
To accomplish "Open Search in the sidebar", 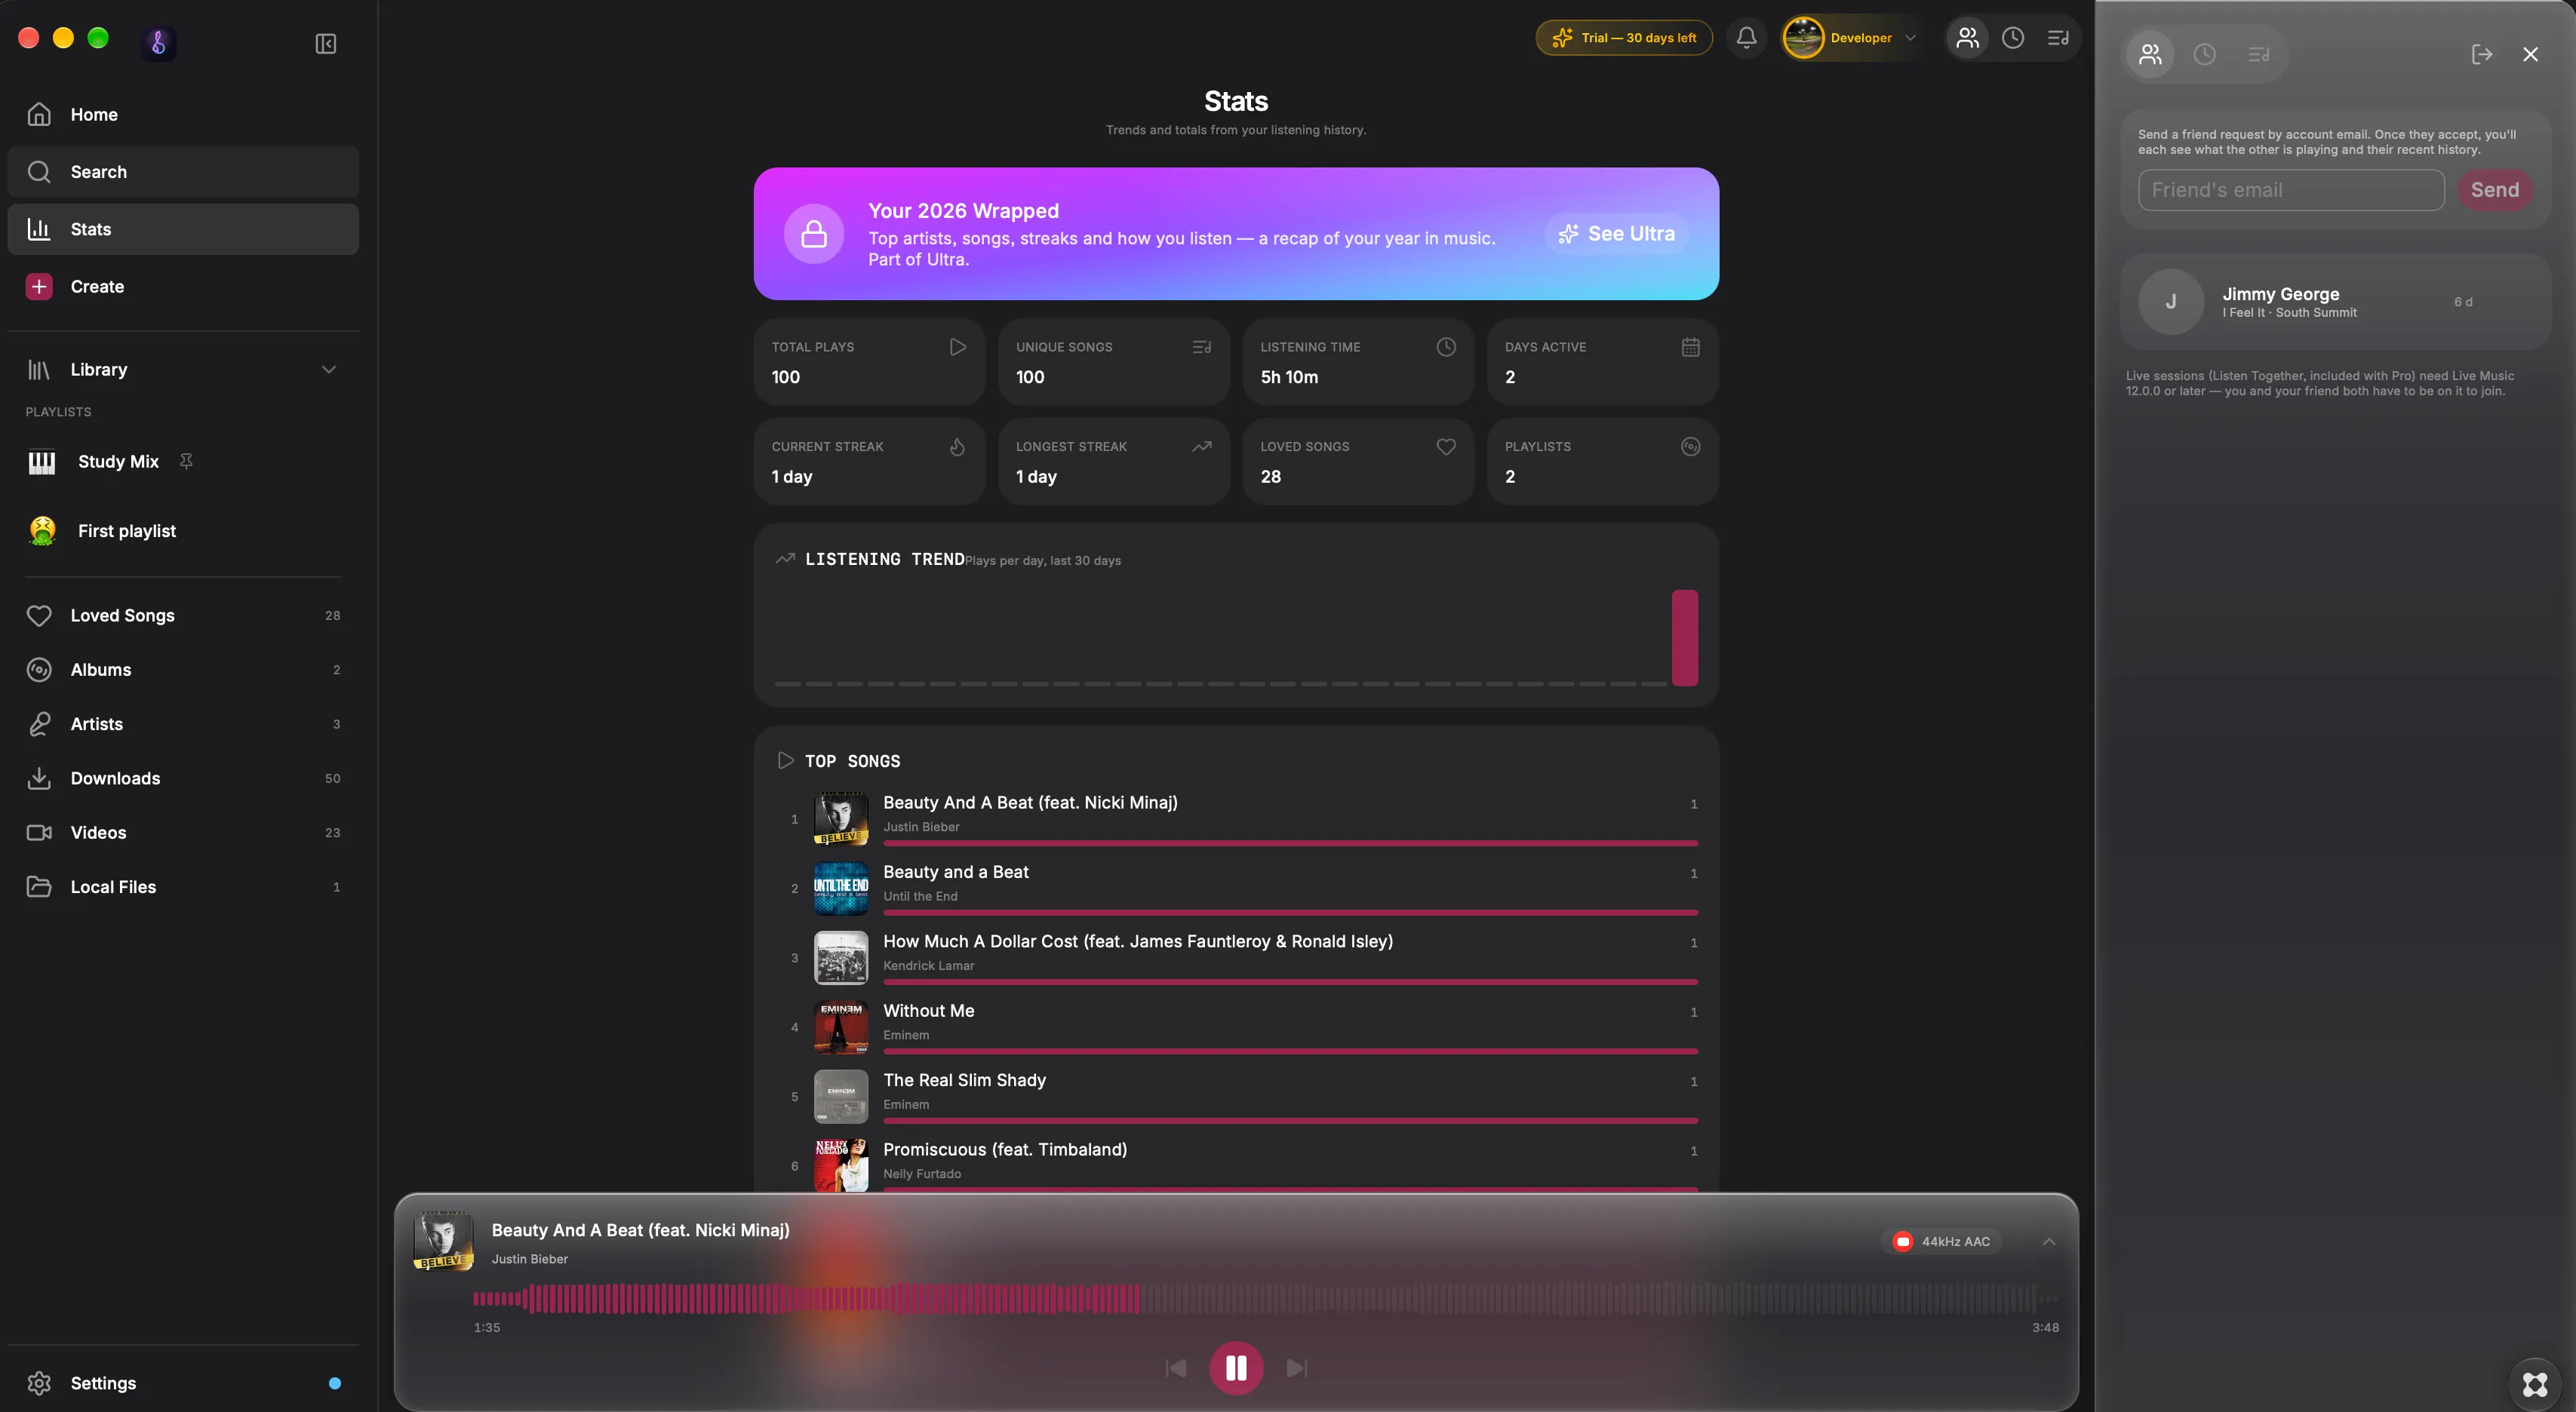I will [183, 172].
